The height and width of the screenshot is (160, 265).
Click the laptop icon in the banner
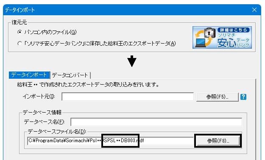click(x=201, y=43)
